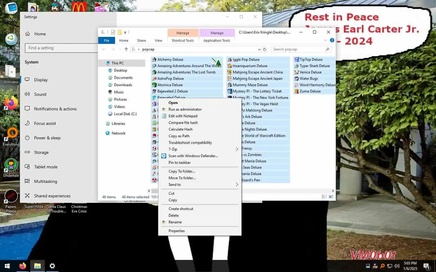The image size is (436, 272).
Task: Click the Home icon in Settings window
Action: click(x=28, y=34)
